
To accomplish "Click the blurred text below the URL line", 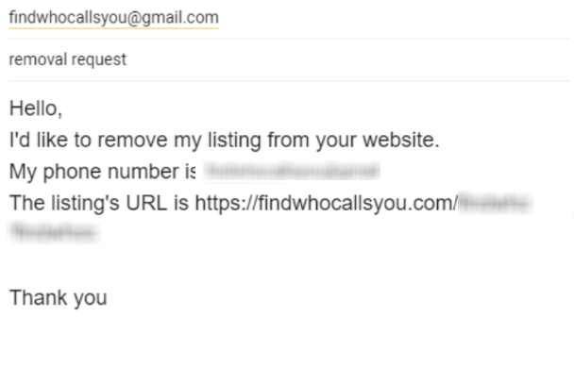I will coord(54,232).
